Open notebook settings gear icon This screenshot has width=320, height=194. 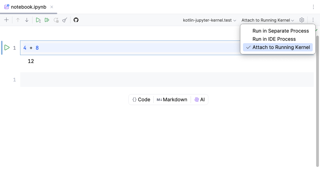(x=302, y=20)
